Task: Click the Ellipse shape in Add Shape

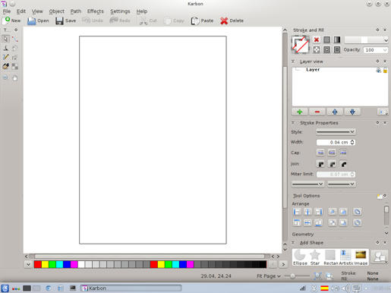Action: pos(300,257)
